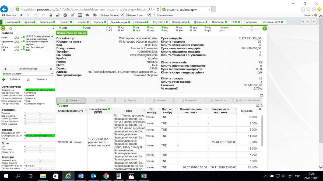The image size is (323, 181).
Task: Switch to the Тендери tab
Action: coord(99,22)
